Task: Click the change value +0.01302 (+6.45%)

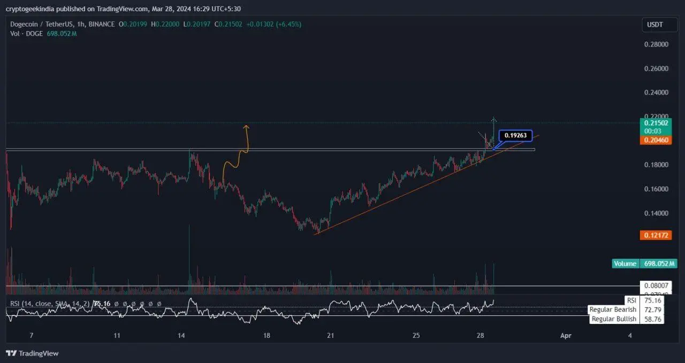Action: point(274,24)
